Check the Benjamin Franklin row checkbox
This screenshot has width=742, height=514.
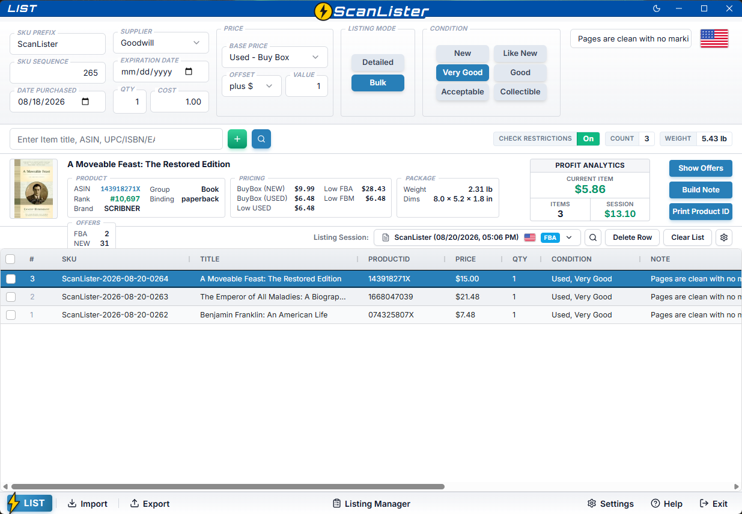coord(11,315)
